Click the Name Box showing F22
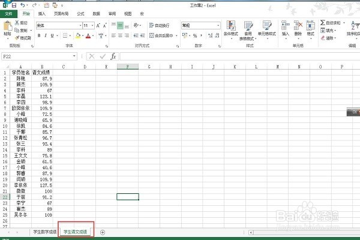Image resolution: width=360 pixels, height=240 pixels. click(x=39, y=56)
